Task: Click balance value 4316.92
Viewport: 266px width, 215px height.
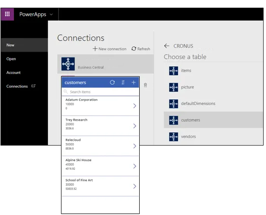Action: pyautogui.click(x=70, y=169)
